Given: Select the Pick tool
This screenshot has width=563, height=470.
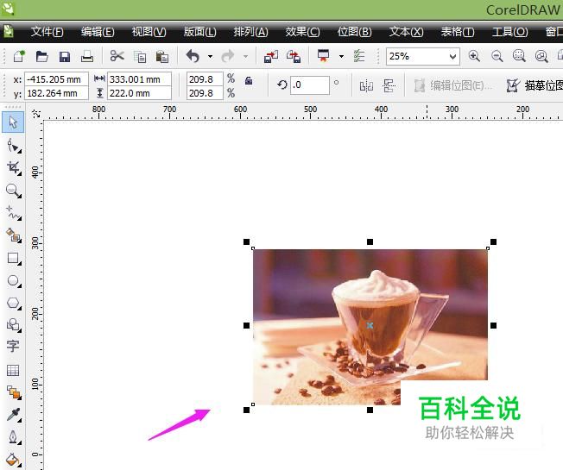Looking at the screenshot, I should [x=13, y=122].
